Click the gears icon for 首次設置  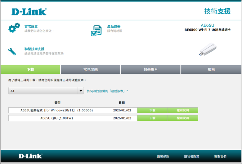click(14, 28)
